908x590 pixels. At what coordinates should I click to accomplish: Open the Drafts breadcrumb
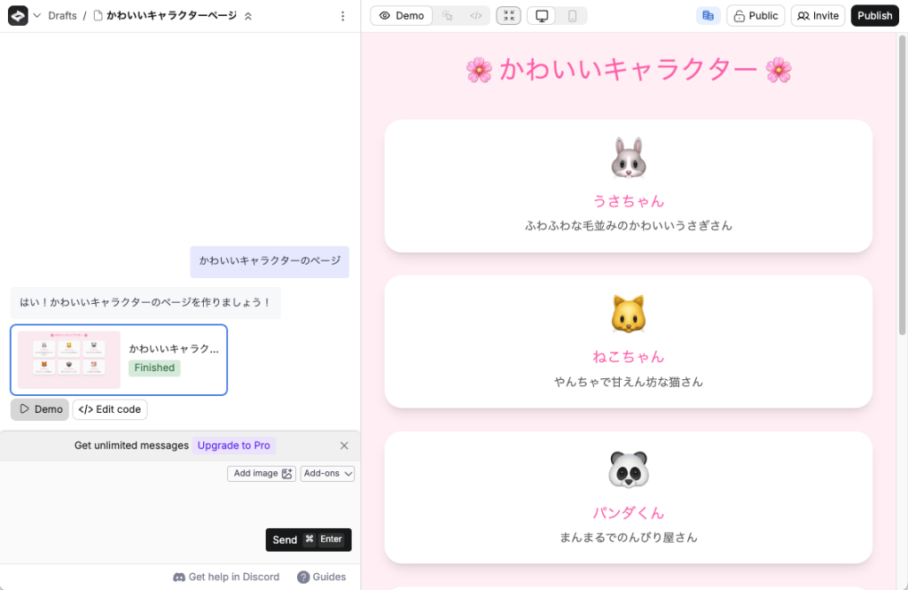pos(62,16)
